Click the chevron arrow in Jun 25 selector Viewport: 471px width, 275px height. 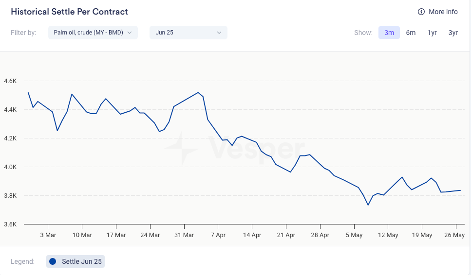219,33
